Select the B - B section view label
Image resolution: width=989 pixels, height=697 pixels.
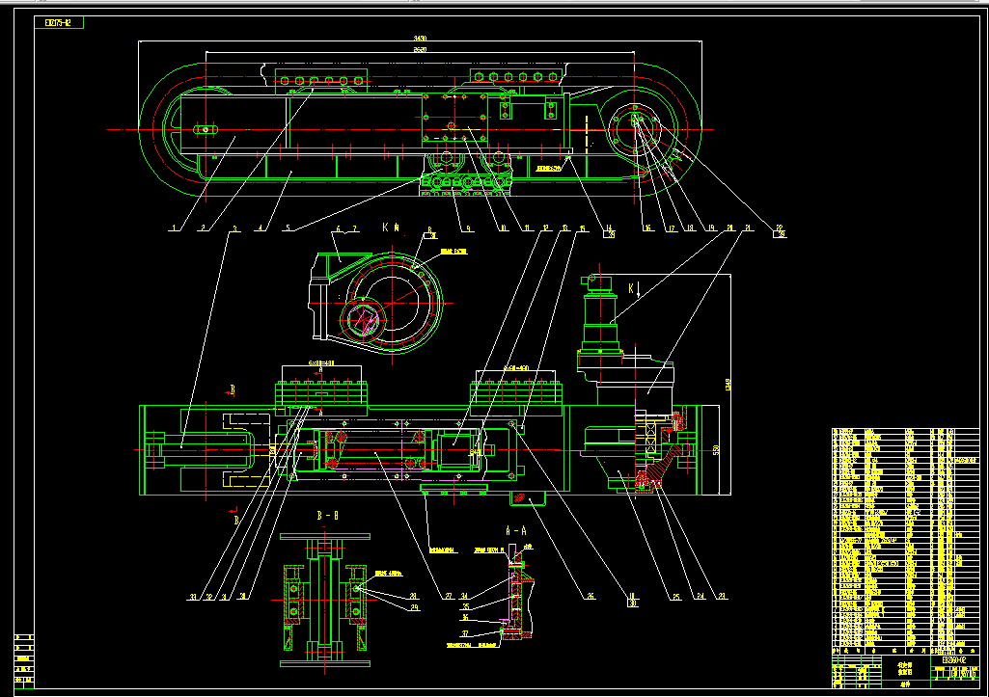coord(327,516)
